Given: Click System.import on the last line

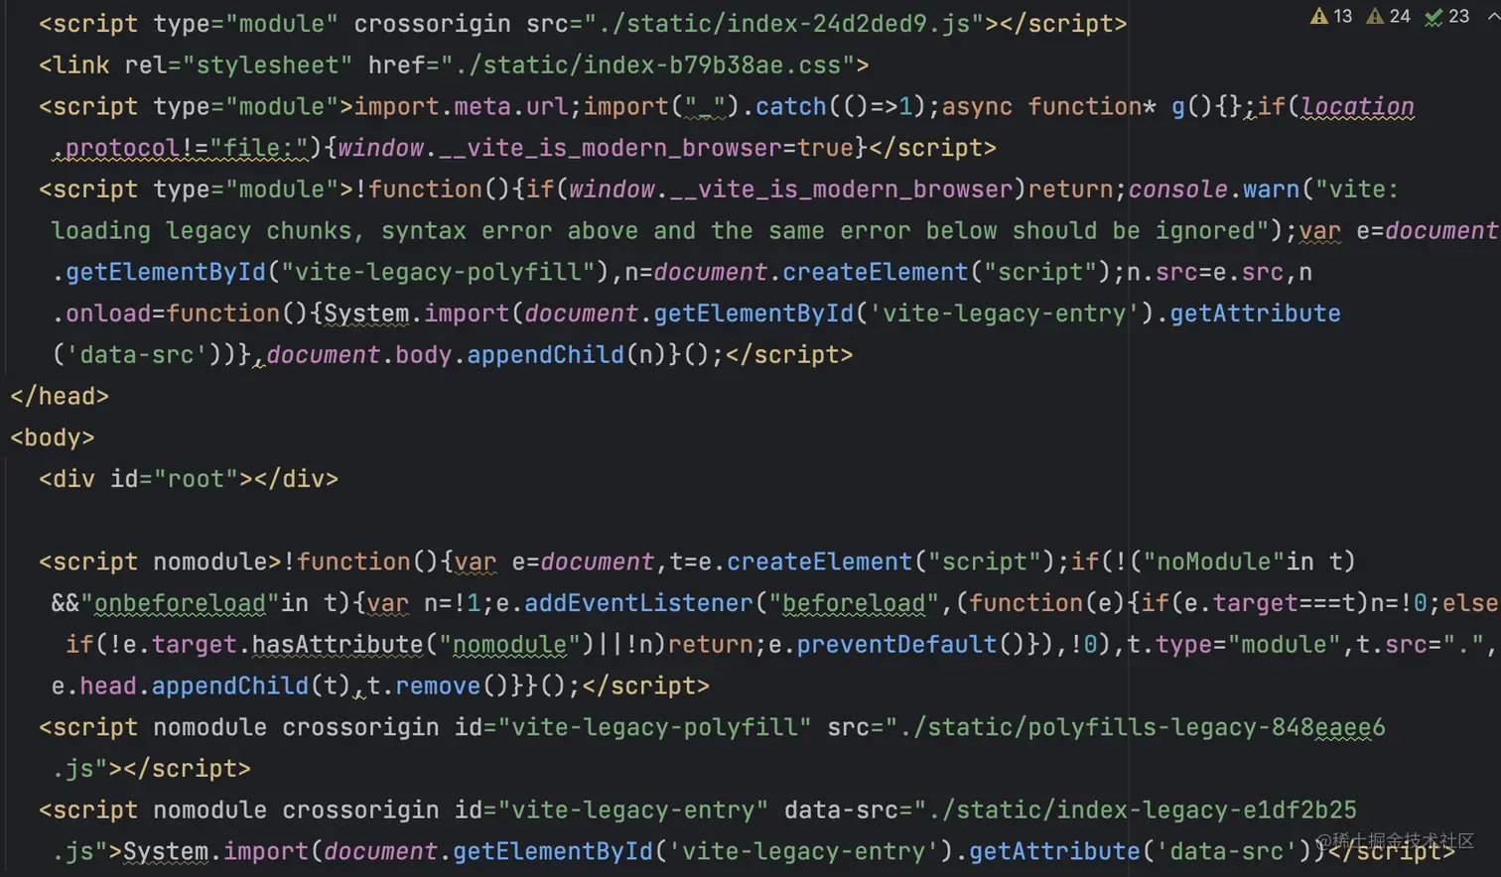Looking at the screenshot, I should pyautogui.click(x=215, y=851).
